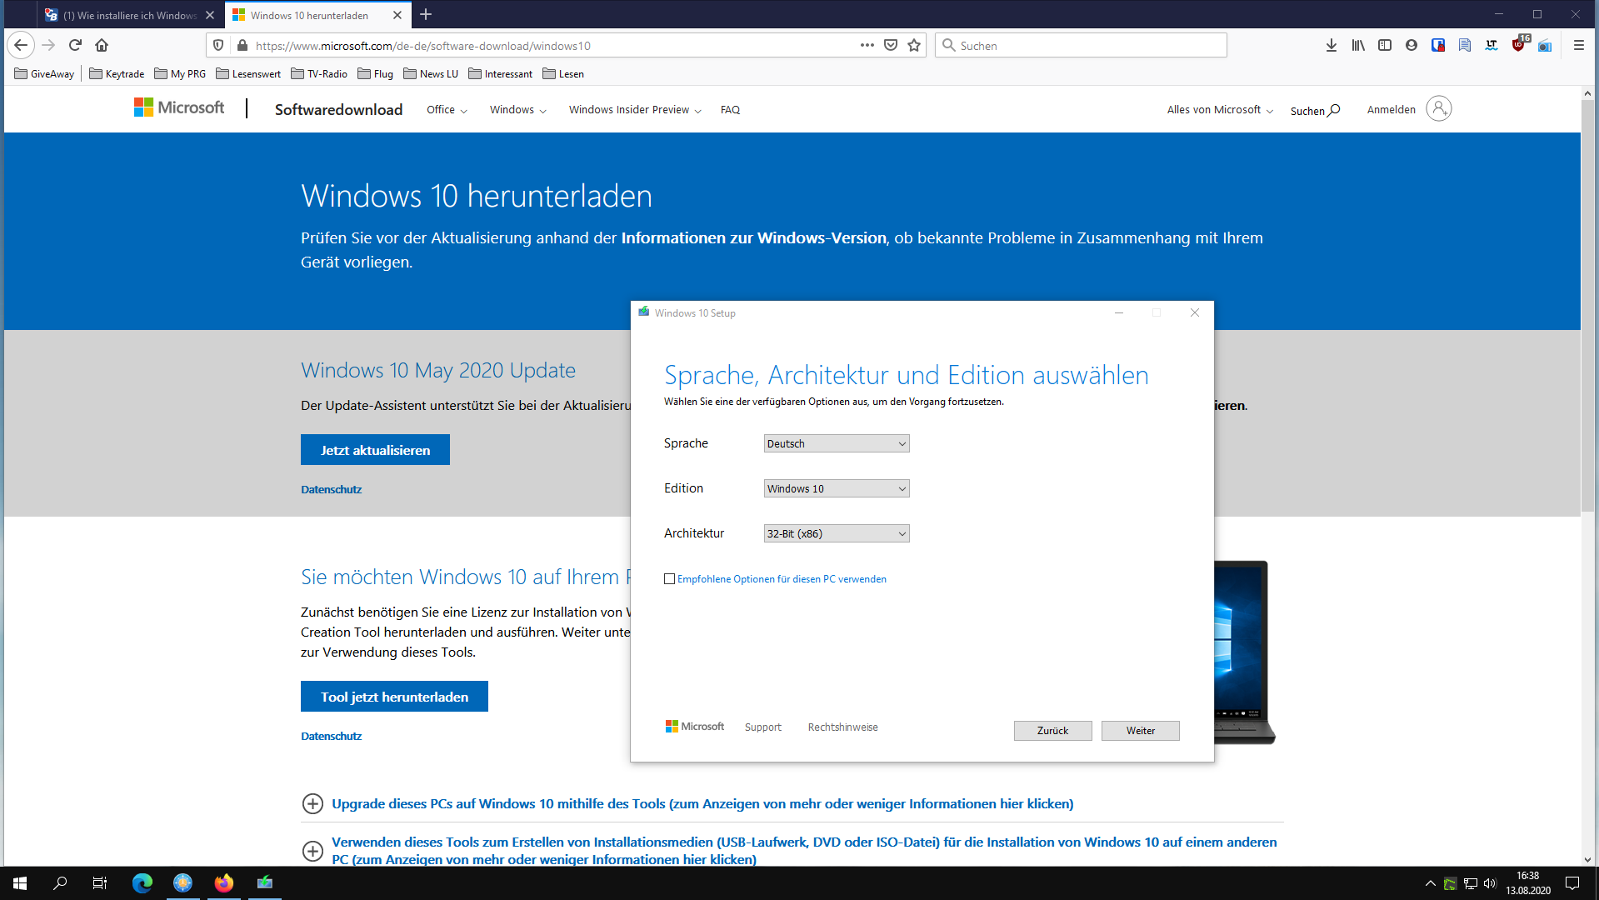Open the downloads arrow panel
The image size is (1599, 900).
click(x=1332, y=45)
